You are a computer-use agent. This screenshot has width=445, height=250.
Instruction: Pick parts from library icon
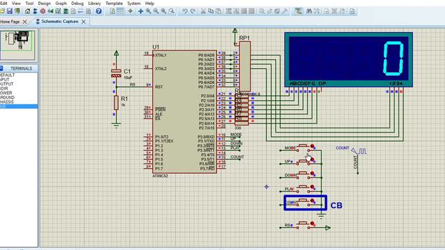(261, 11)
